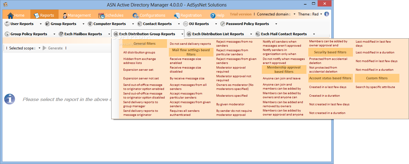The height and width of the screenshot is (164, 409).
Task: Select By receive message size
Action: [187, 78]
